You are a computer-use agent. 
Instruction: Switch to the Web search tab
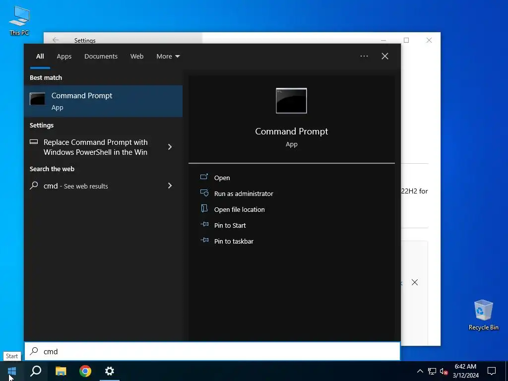point(137,57)
